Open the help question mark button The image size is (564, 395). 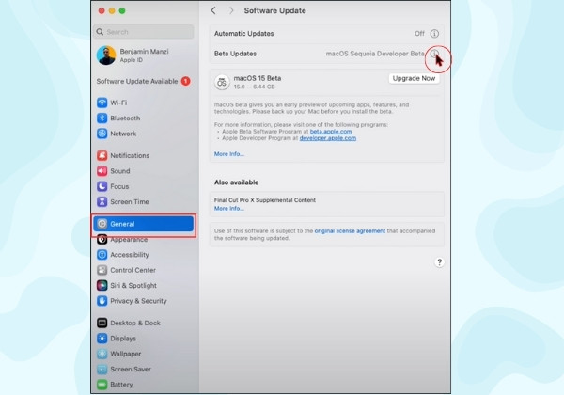coord(439,262)
